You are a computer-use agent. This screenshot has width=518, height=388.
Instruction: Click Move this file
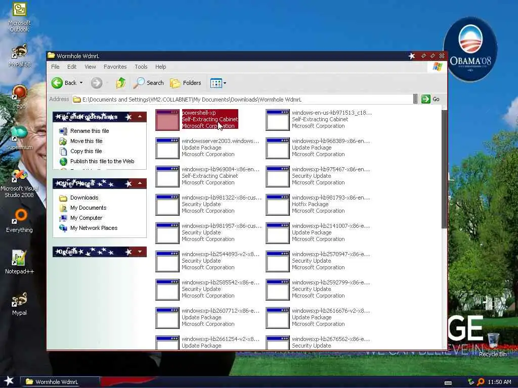86,141
